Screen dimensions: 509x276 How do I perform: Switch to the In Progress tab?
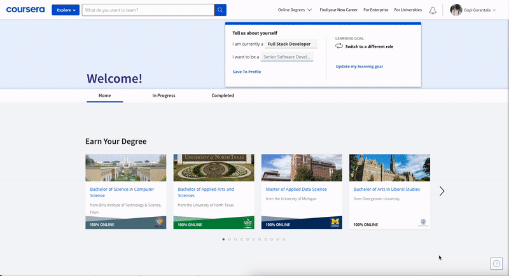[x=164, y=95]
